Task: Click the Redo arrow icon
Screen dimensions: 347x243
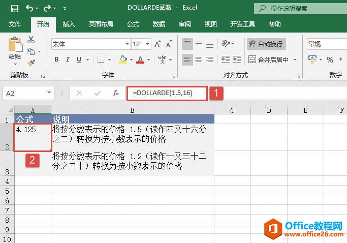Action: [47, 9]
